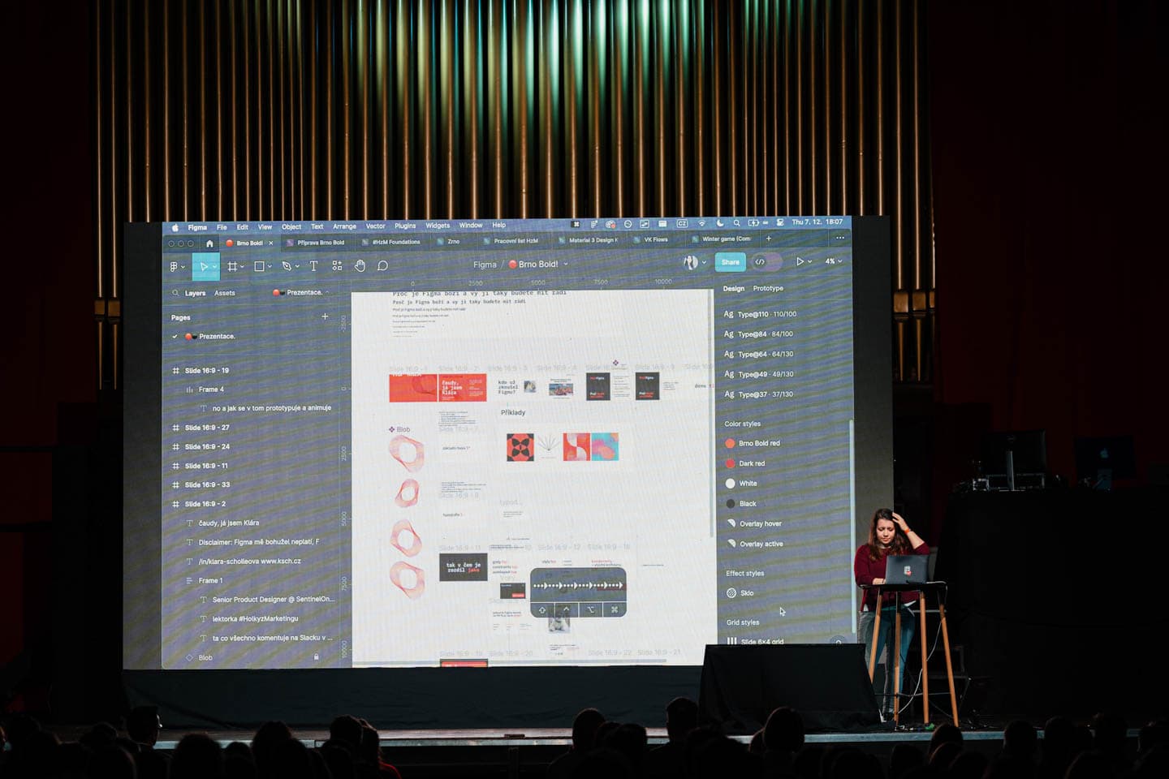Open the Brno Bold! file name dropdown
Screen dimensions: 1169x779
point(566,265)
